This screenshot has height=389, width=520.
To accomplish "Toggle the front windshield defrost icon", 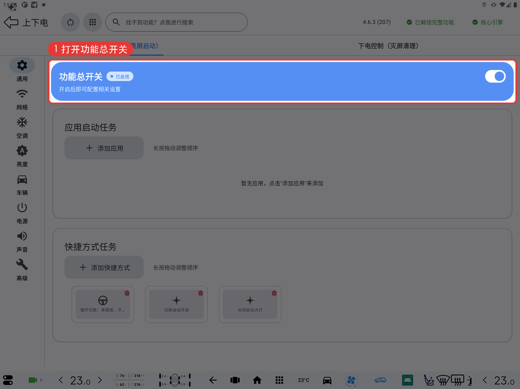I will pyautogui.click(x=443, y=380).
